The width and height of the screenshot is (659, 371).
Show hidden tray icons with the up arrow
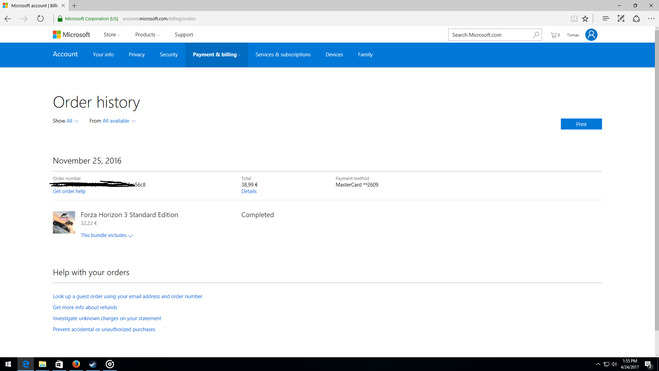click(598, 364)
